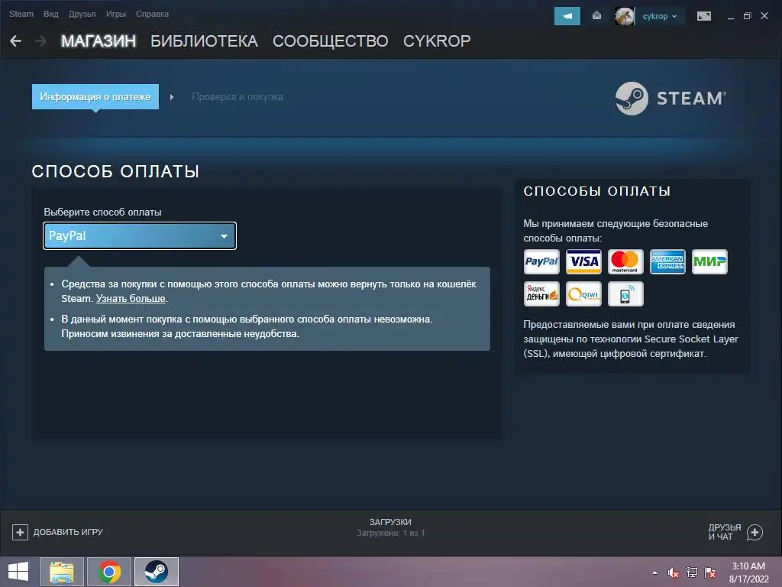This screenshot has width=782, height=587.
Task: Click the СПОСОБ ОПЛАТЫ heading
Action: (116, 171)
